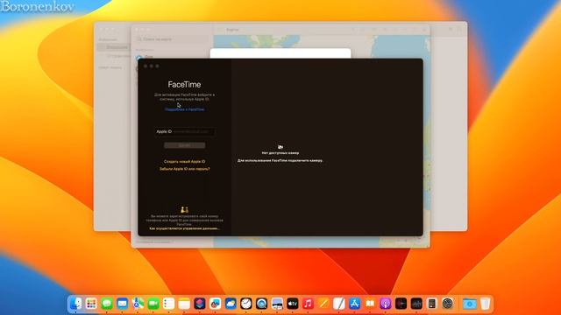The height and width of the screenshot is (315, 561).
Task: Open App Store from the dock
Action: coord(354,304)
